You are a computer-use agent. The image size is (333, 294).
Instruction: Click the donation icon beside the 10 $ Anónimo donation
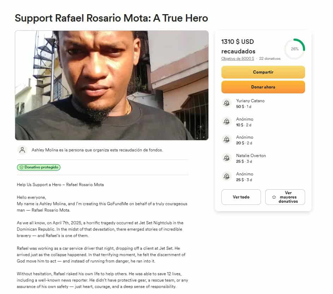[x=226, y=122]
